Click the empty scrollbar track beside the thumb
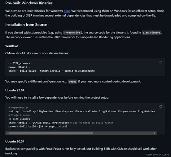This screenshot has height=157, width=171. pyautogui.click(x=123, y=133)
